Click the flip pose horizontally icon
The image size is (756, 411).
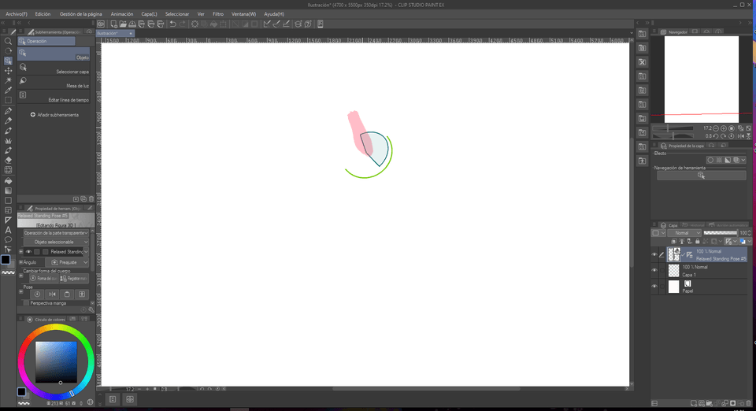pos(52,294)
